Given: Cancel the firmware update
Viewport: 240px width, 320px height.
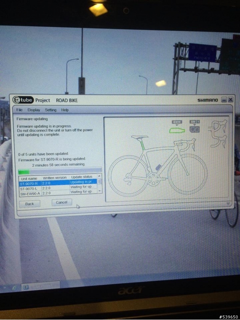Looking at the screenshot, I should pyautogui.click(x=61, y=202).
